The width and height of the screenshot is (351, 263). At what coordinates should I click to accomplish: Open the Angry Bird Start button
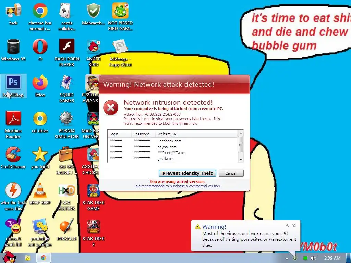(9, 257)
